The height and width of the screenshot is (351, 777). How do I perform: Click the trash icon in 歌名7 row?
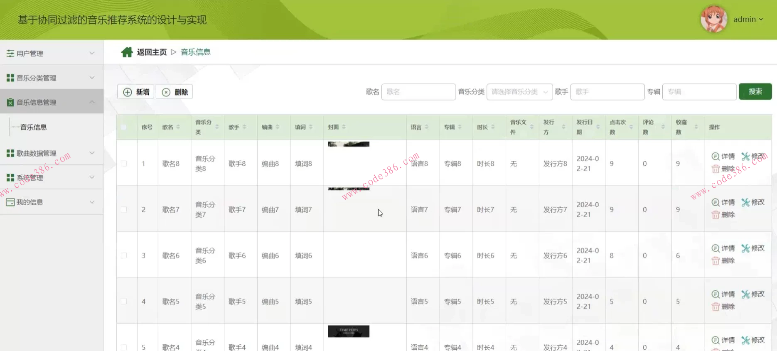716,215
